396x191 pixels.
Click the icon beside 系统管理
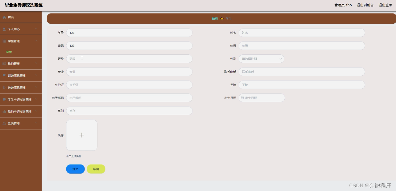pos(4,124)
